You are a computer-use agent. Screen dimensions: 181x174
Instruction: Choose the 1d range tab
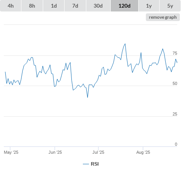pyautogui.click(x=54, y=6)
